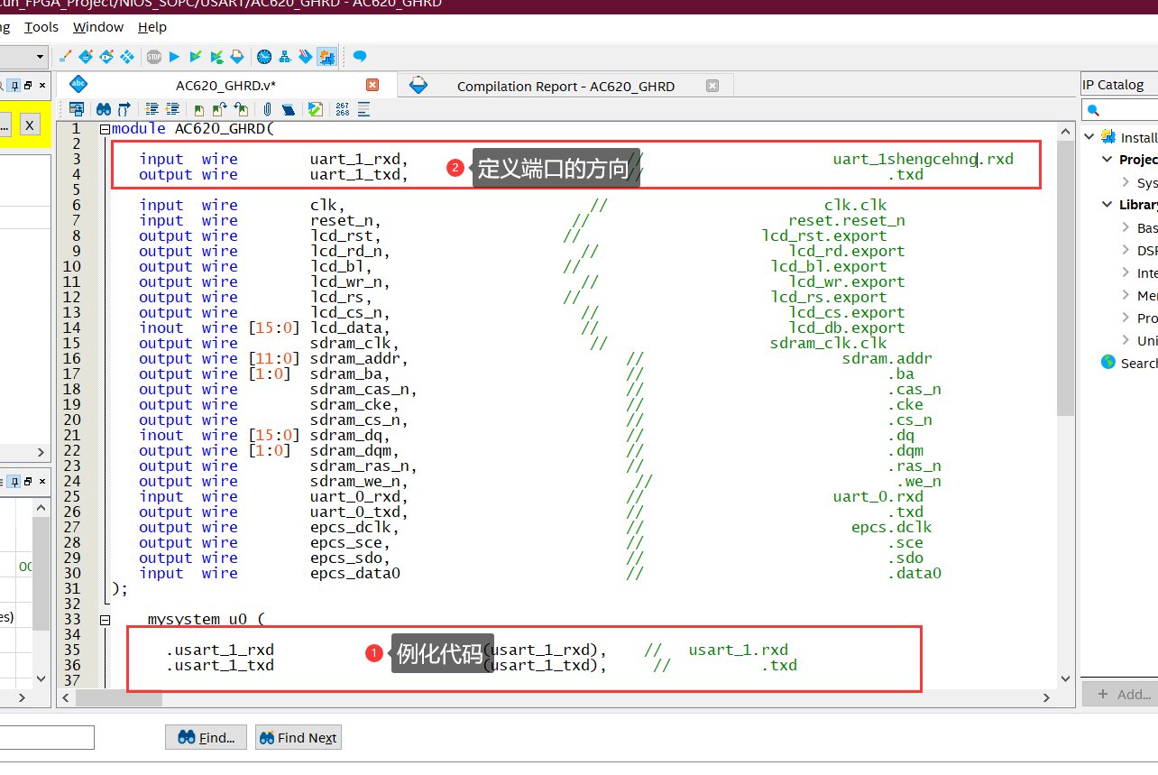This screenshot has width=1158, height=775.
Task: Open the Window menu
Action: coord(98,27)
